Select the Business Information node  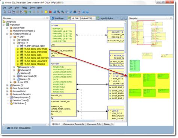point(22,94)
